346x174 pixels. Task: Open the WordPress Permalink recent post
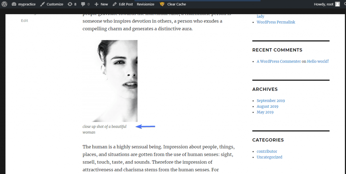click(276, 22)
